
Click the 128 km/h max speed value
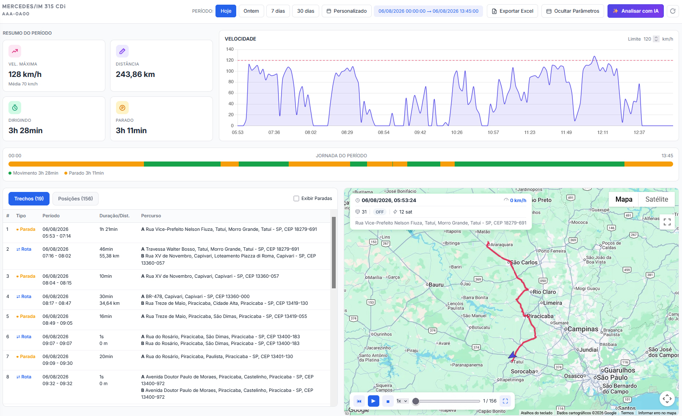tap(25, 74)
